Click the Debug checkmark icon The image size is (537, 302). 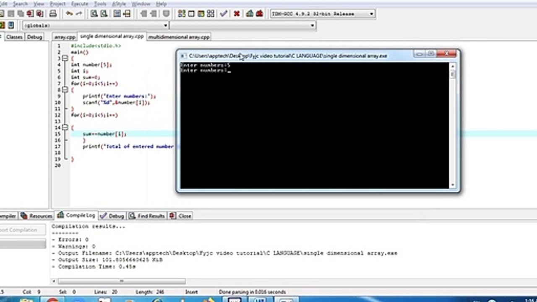[224, 13]
